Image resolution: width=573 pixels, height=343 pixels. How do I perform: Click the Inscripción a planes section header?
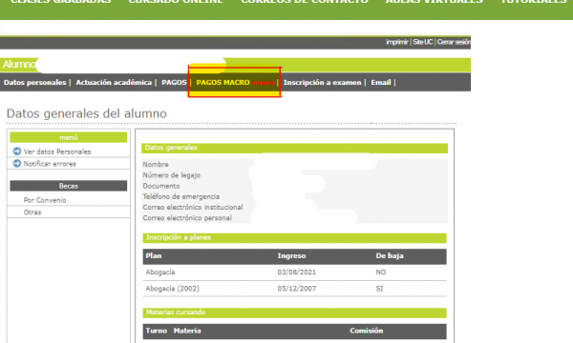click(x=294, y=237)
